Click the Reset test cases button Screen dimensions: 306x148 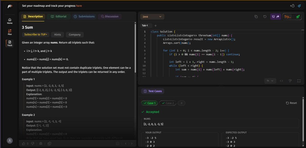point(291,103)
